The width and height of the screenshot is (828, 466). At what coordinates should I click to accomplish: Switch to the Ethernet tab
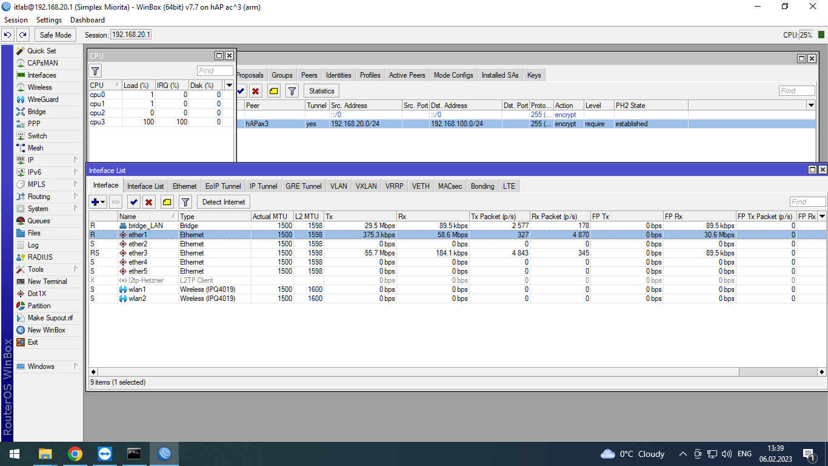(184, 186)
